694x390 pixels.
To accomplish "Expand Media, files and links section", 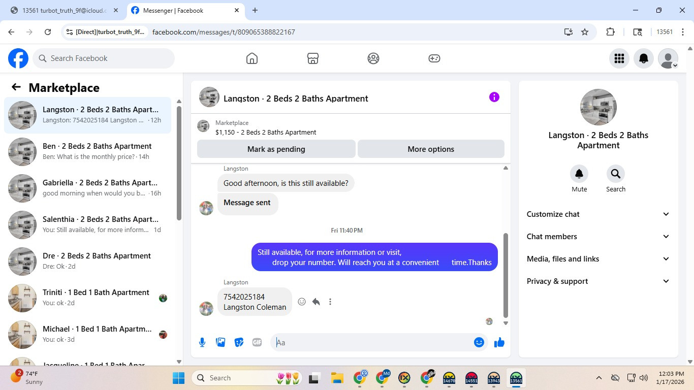I will [x=598, y=259].
